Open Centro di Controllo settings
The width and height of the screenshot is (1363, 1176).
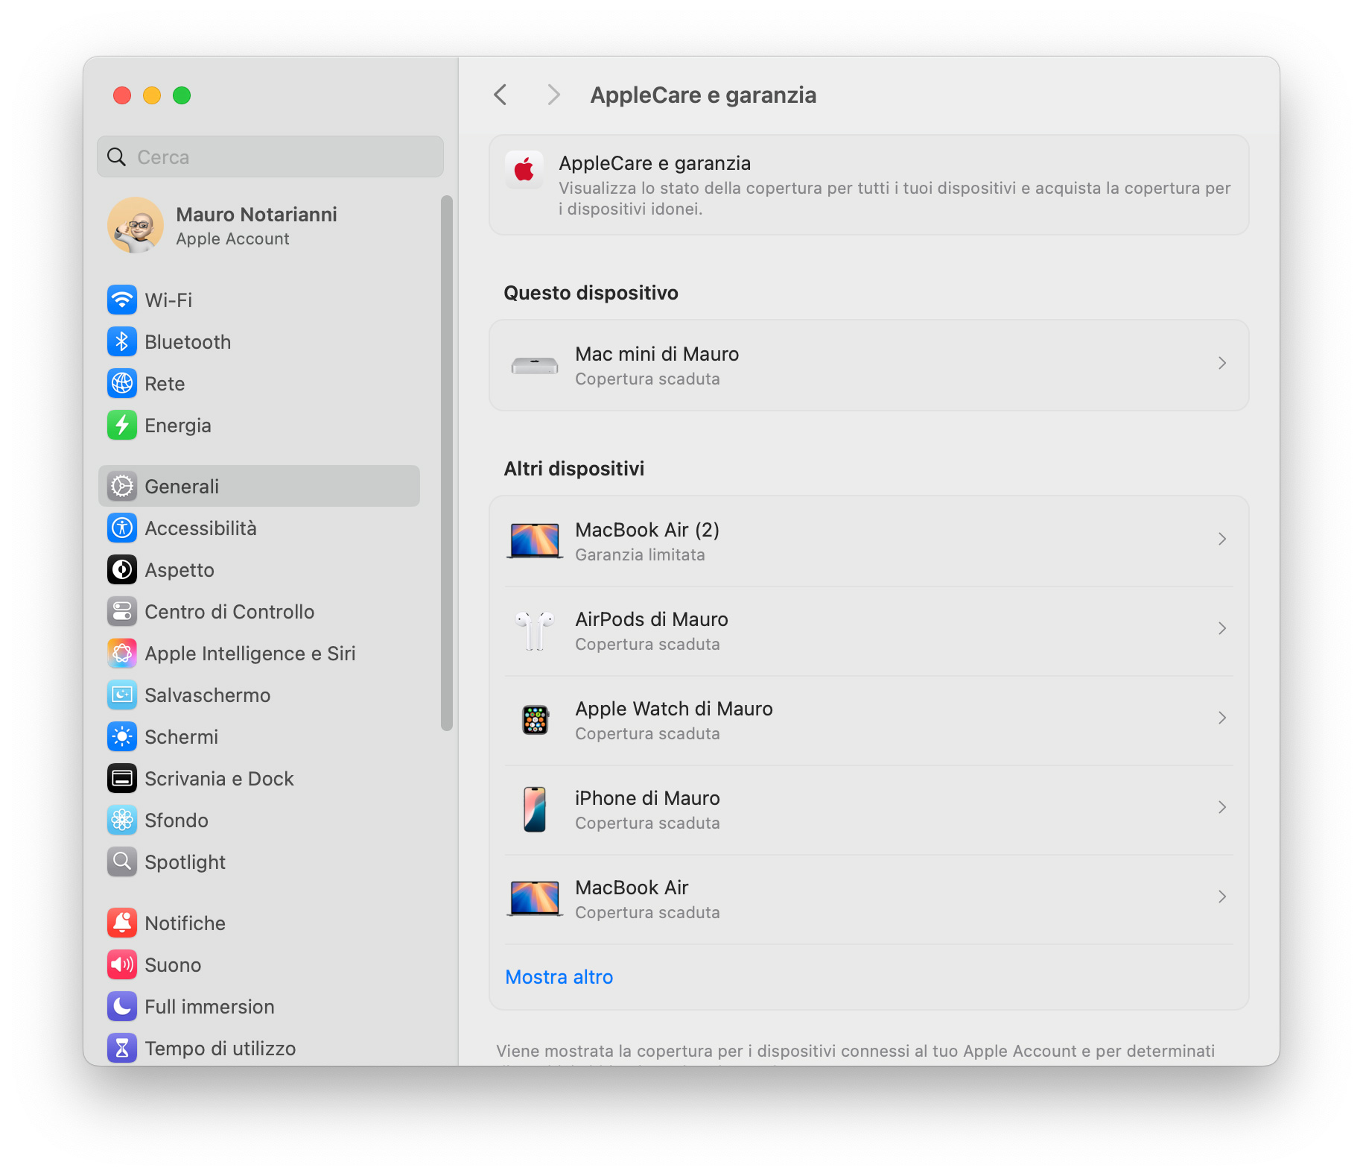click(x=122, y=611)
